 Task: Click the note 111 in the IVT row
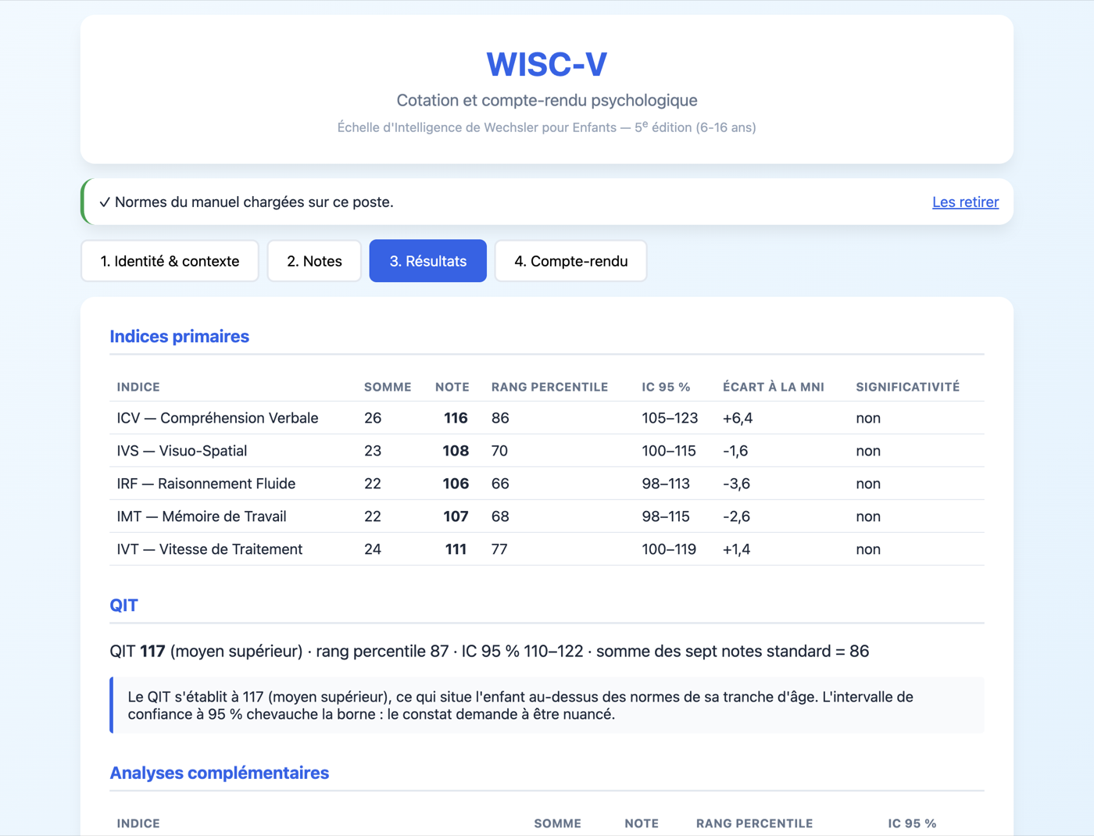pos(456,549)
